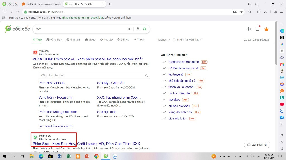Open Chrome from the taskbar
This screenshot has width=286, height=160.
click(x=96, y=156)
